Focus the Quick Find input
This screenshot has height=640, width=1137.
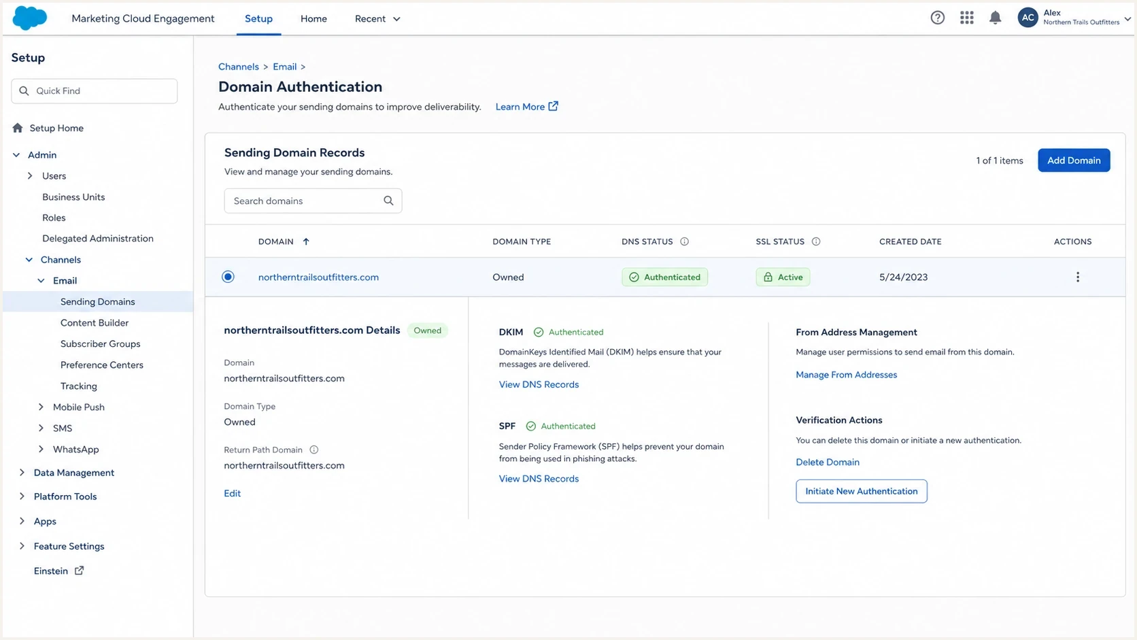click(x=95, y=91)
